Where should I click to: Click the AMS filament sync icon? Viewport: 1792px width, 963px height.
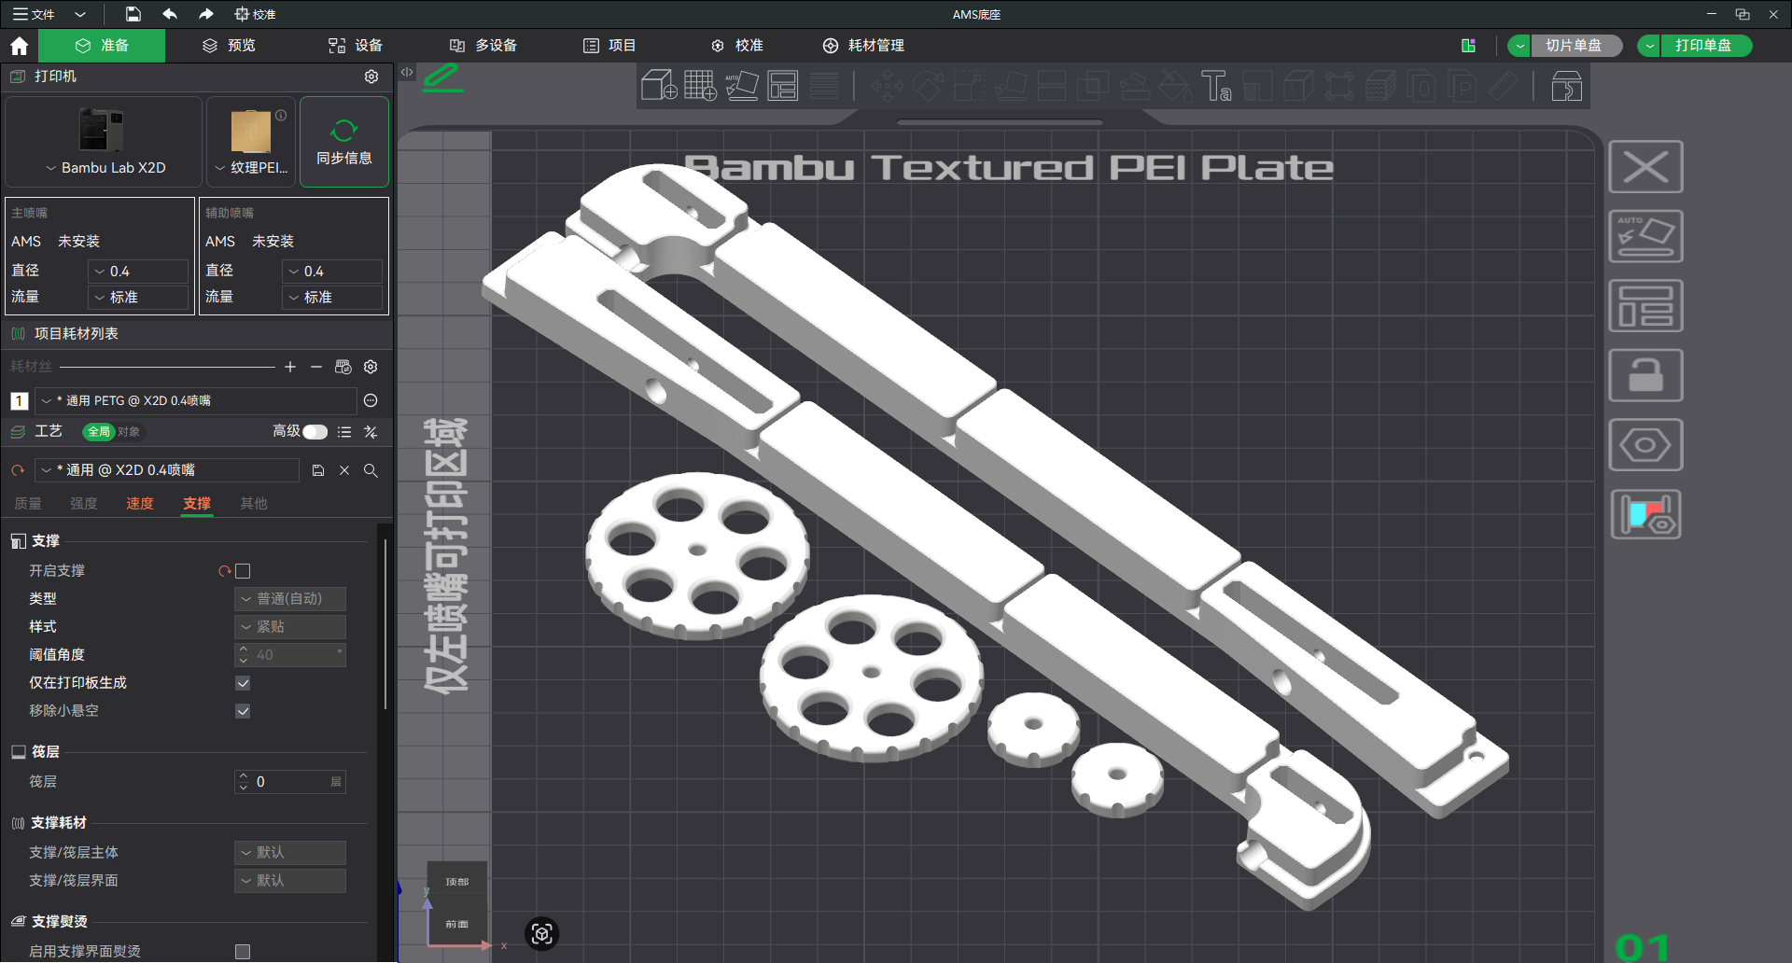tap(343, 367)
